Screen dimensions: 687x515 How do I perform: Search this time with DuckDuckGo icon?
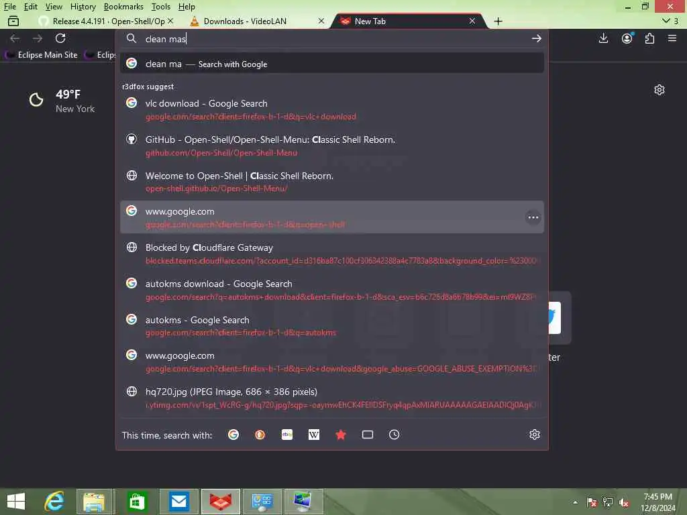tap(260, 435)
